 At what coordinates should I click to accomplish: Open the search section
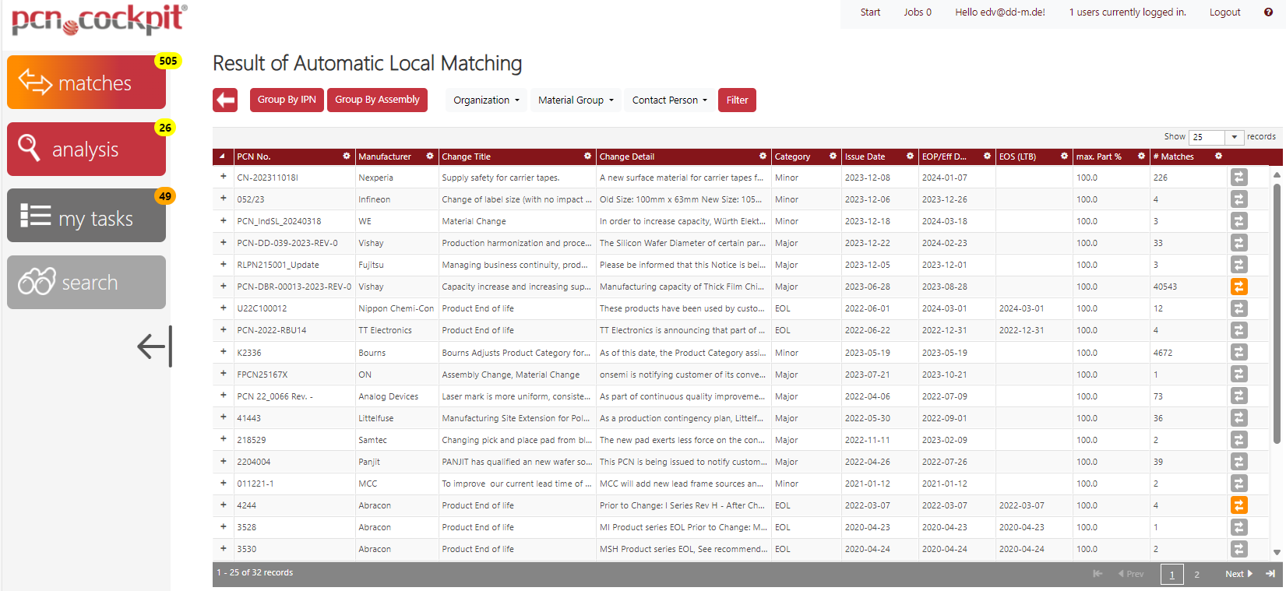(x=86, y=282)
